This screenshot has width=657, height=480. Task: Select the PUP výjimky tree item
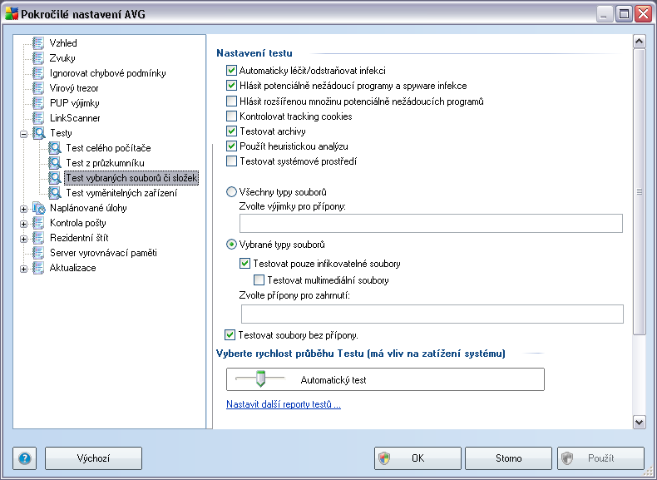(74, 103)
